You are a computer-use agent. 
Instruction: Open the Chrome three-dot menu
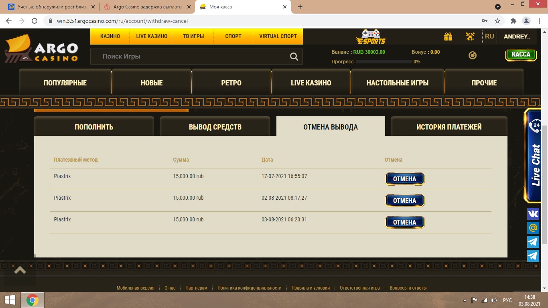coord(539,21)
